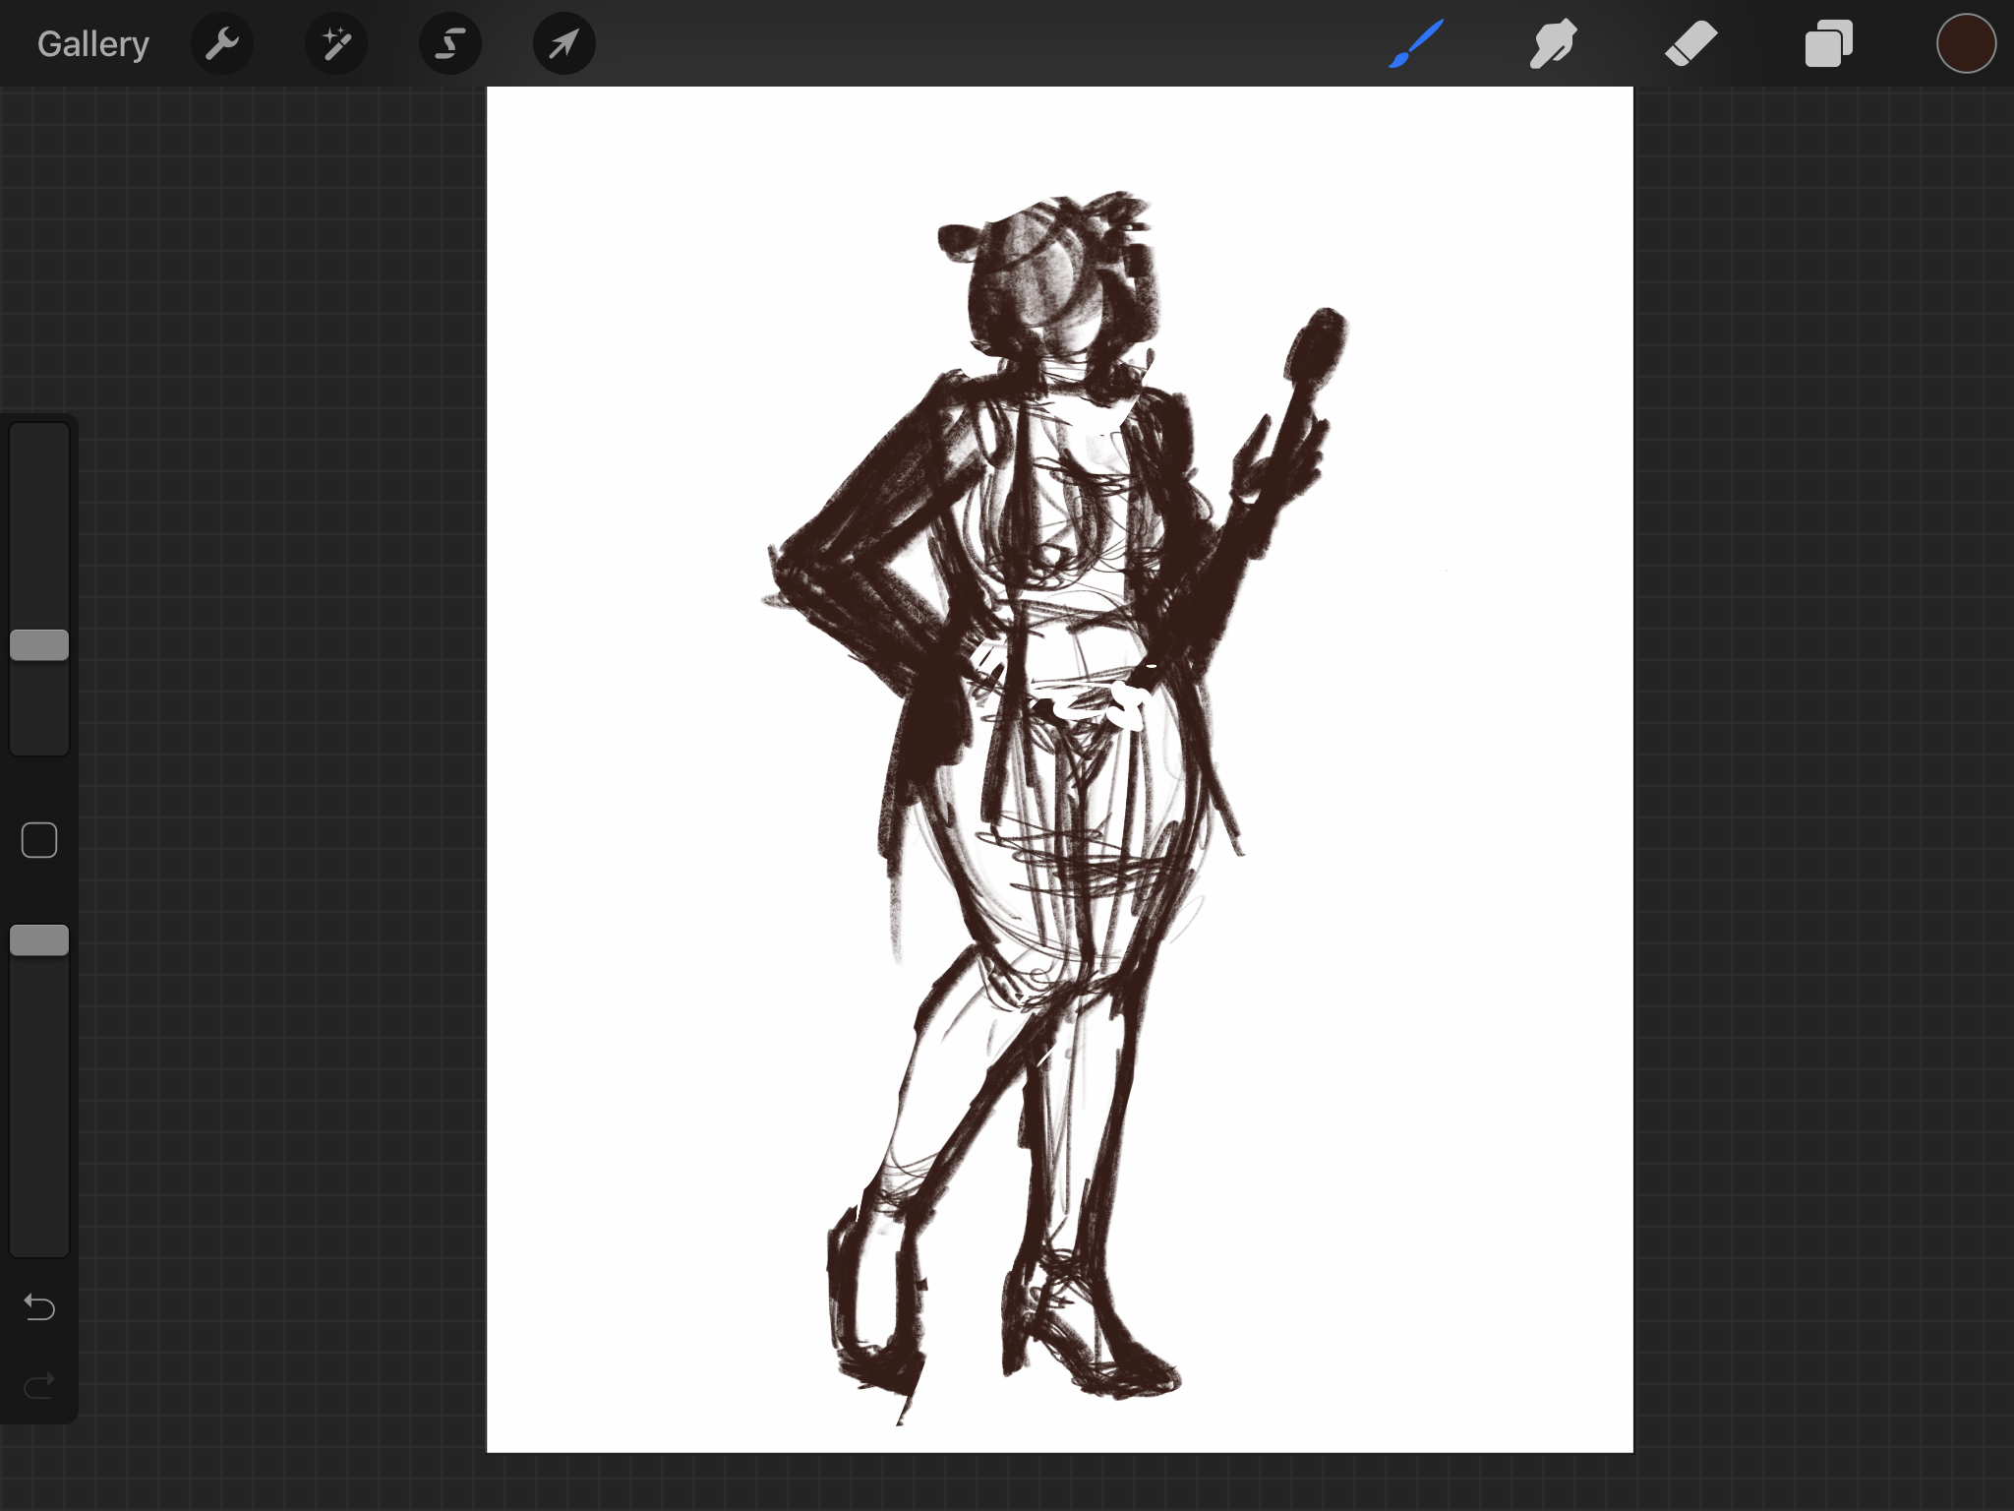Activate the Selection tool
The height and width of the screenshot is (1511, 2014).
(450, 44)
